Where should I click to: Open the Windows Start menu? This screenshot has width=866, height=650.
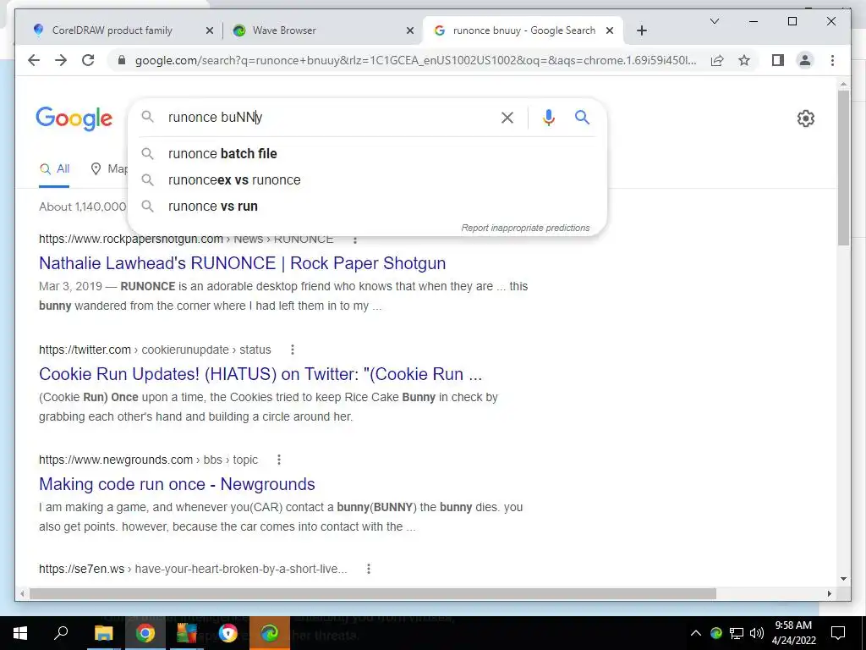coord(20,633)
